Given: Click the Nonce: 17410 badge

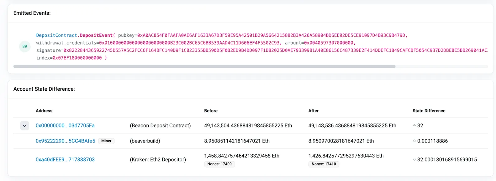Looking at the screenshot, I should 324,164.
